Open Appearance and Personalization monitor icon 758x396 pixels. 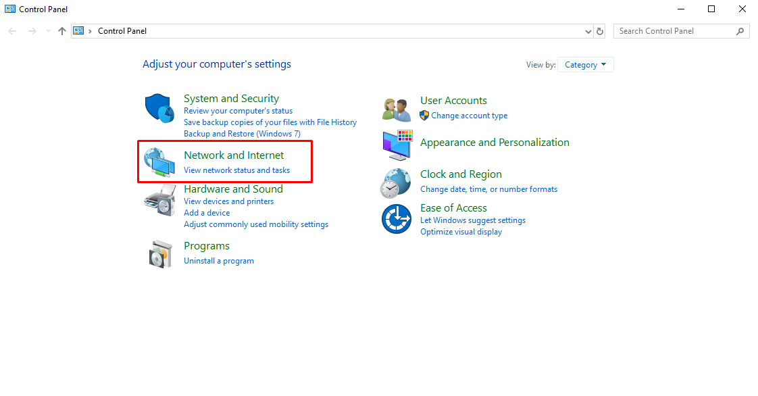(397, 144)
